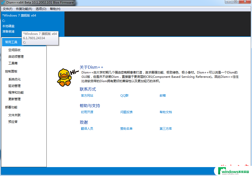View the 赞助名单 link
The image size is (252, 176).
[126, 129]
